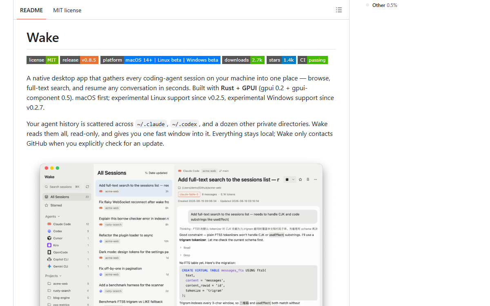
Task: Click the release v0.8.5 badge
Action: coord(79,60)
